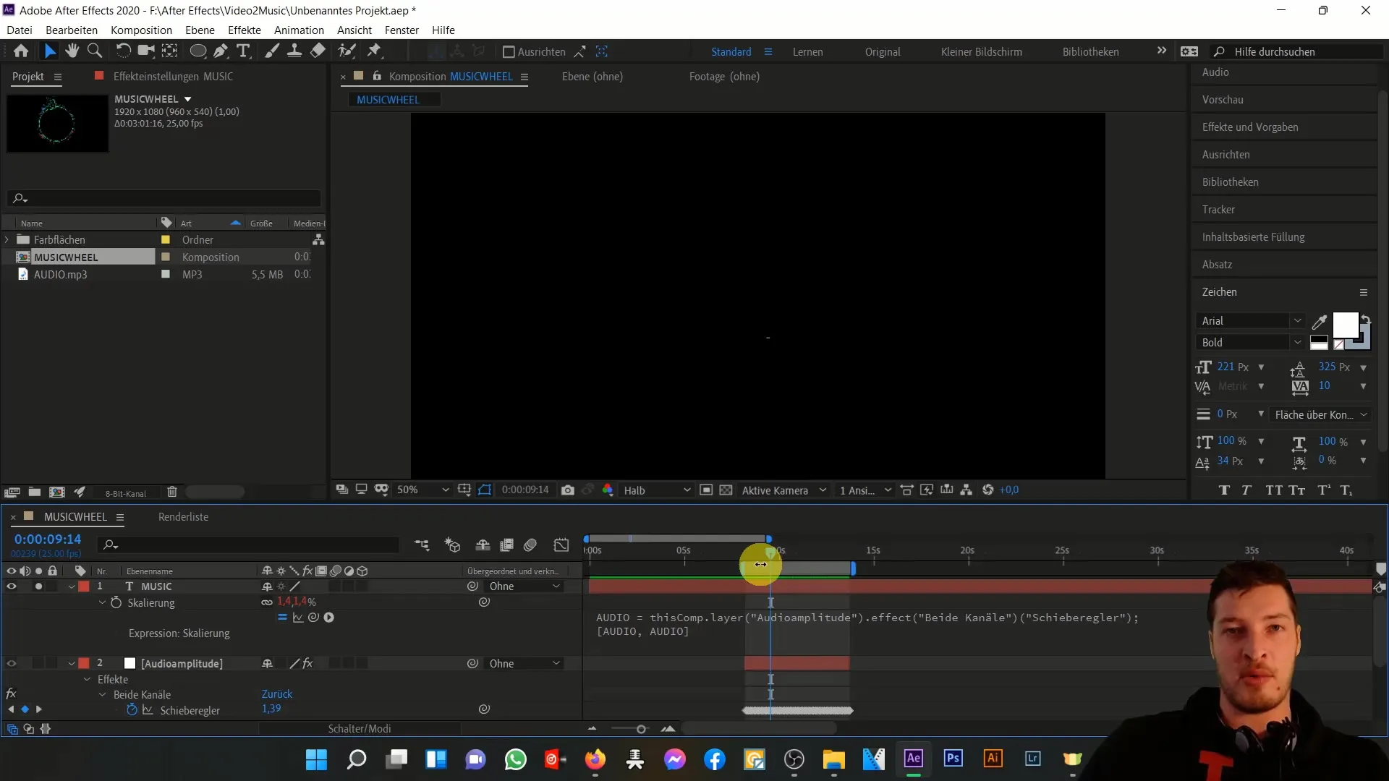
Task: Select the Hand tool
Action: (72, 51)
